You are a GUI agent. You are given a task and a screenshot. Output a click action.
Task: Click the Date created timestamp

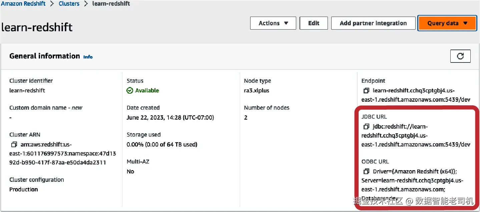(170, 118)
